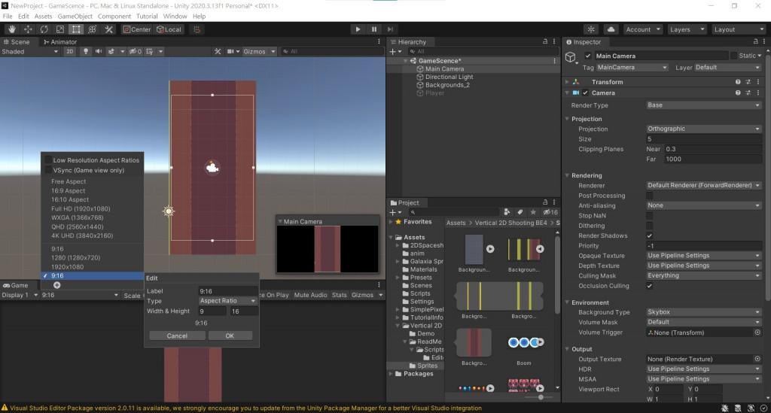Click the Label field containing 9:16

click(227, 290)
